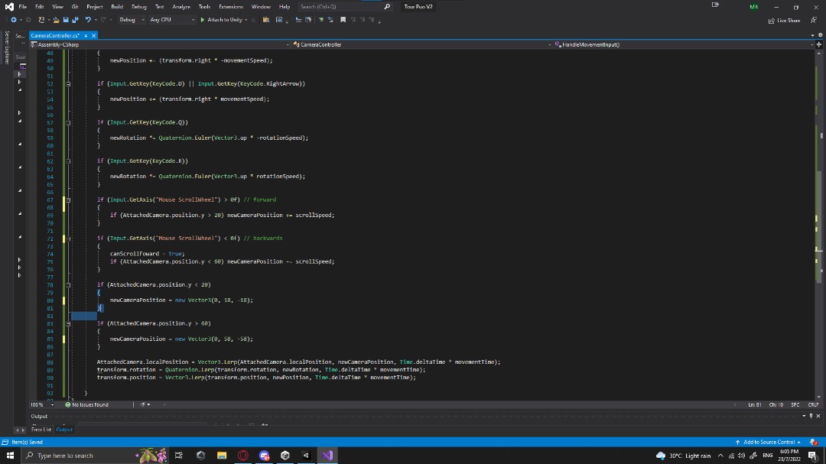Collapse the Mouse ScrollWheel forward block at line 67
Screen dimensions: 826x464
69,200
